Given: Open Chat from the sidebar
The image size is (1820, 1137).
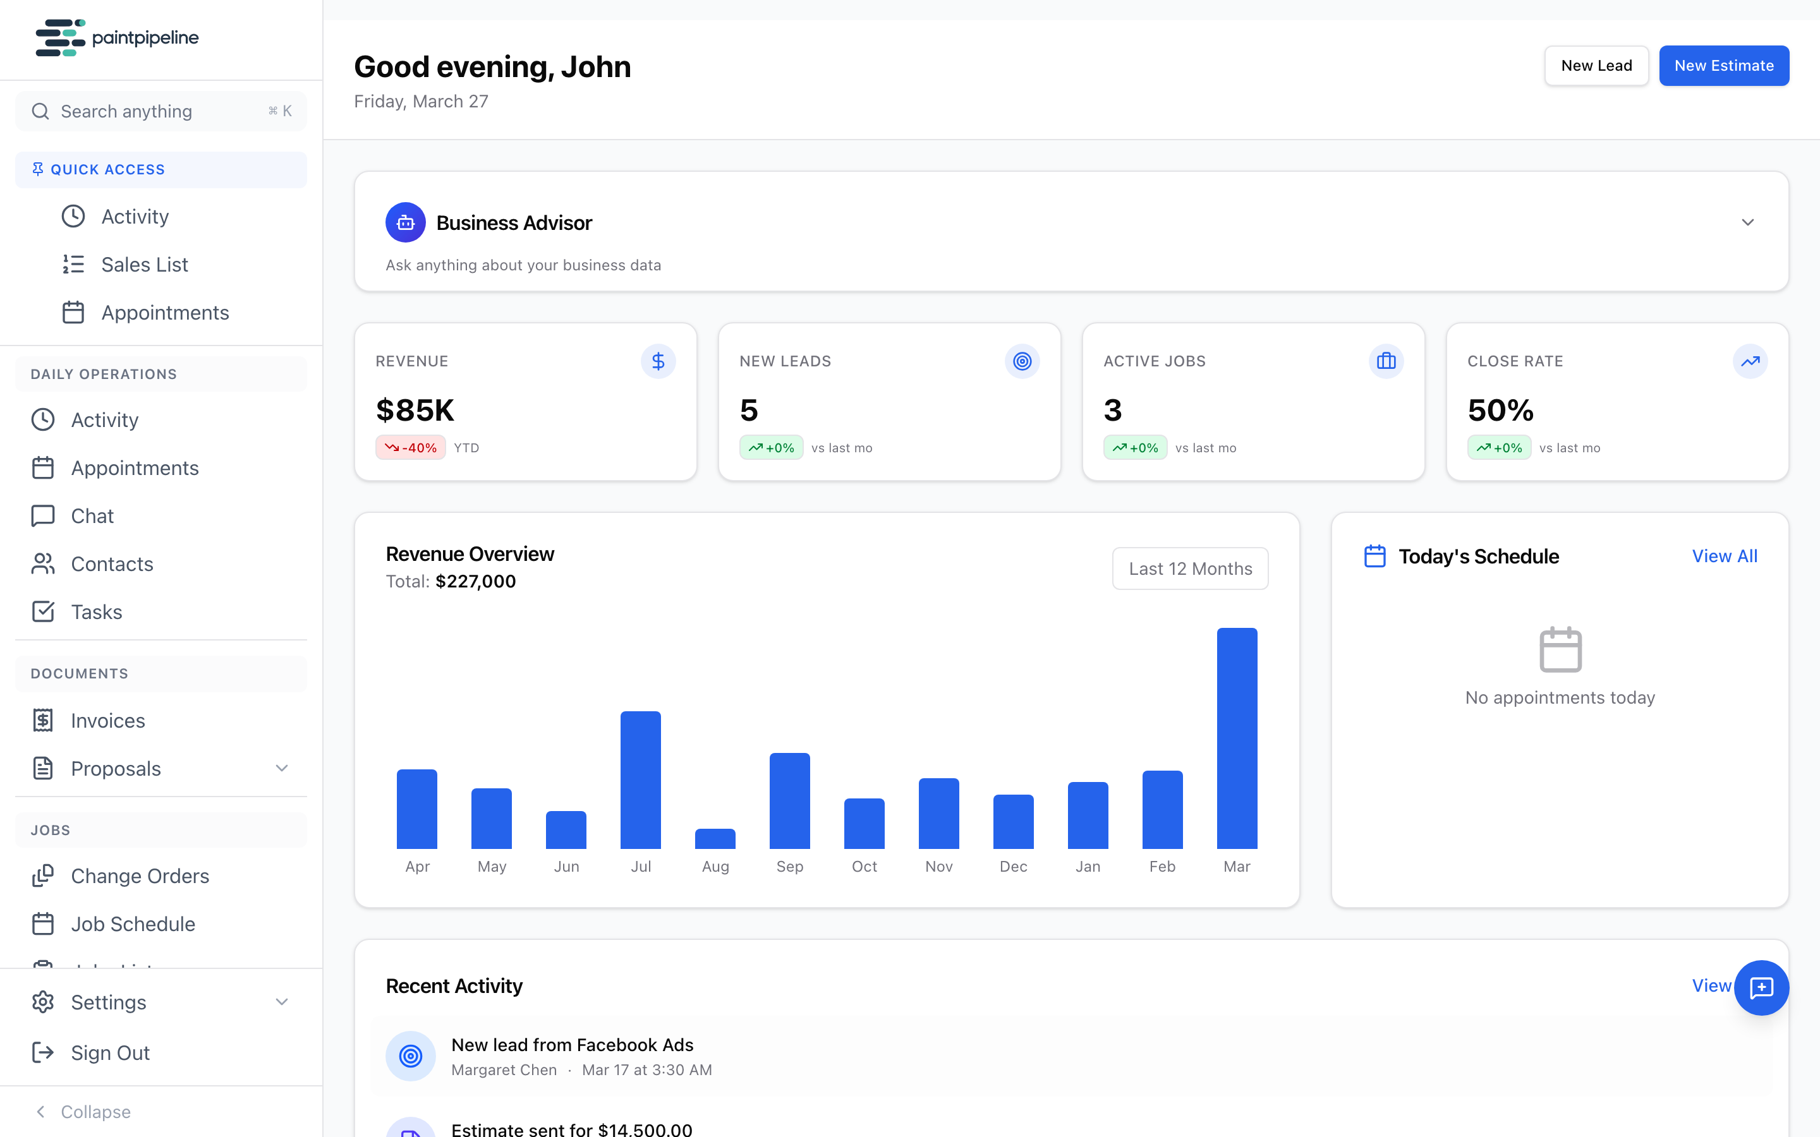Looking at the screenshot, I should 90,515.
